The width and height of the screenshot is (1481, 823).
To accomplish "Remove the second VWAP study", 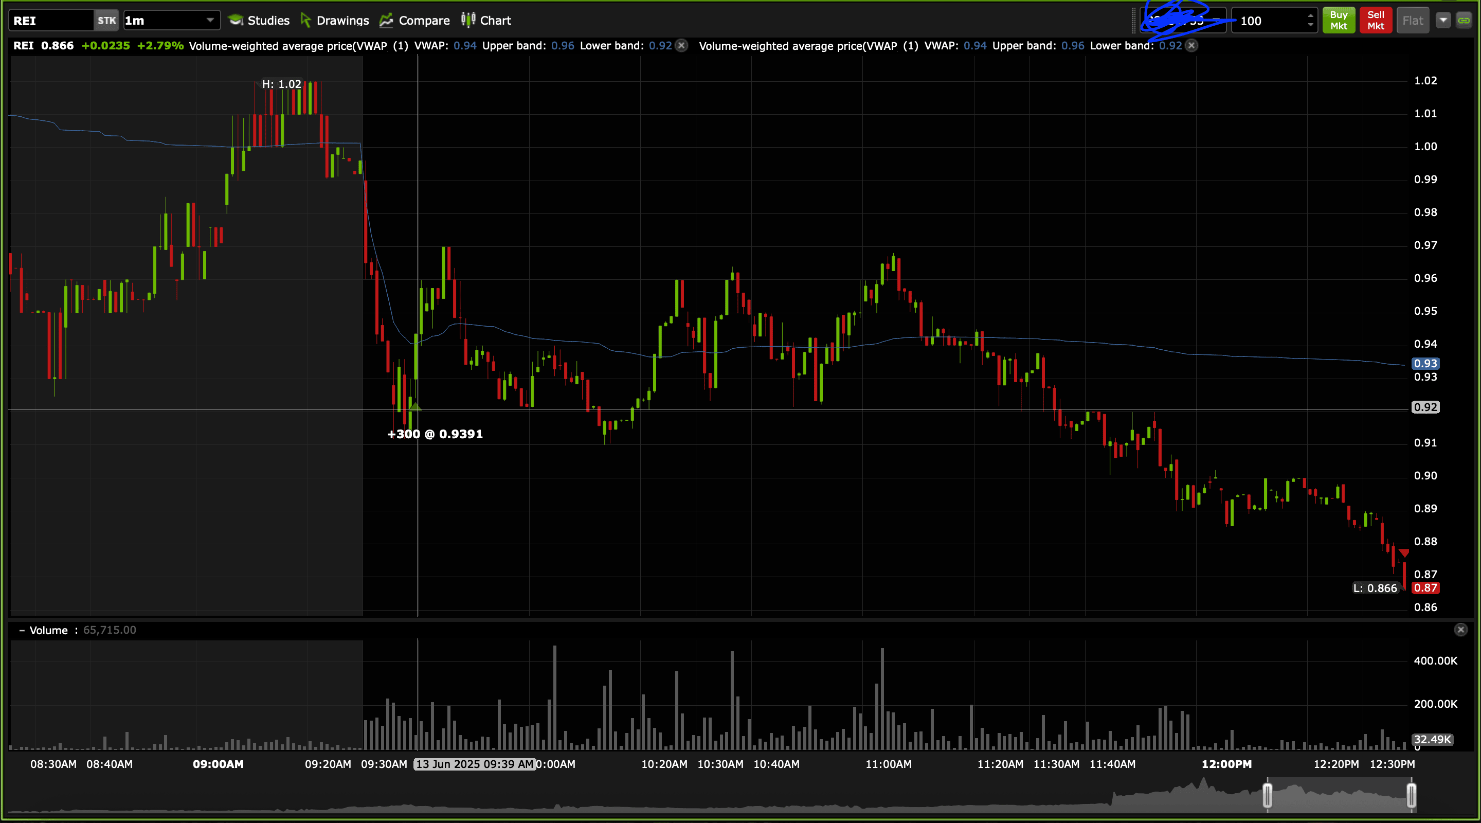I will click(1192, 45).
